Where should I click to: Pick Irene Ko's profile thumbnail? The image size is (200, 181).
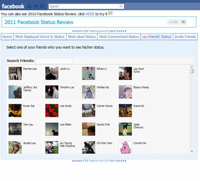pyautogui.click(x=125, y=110)
